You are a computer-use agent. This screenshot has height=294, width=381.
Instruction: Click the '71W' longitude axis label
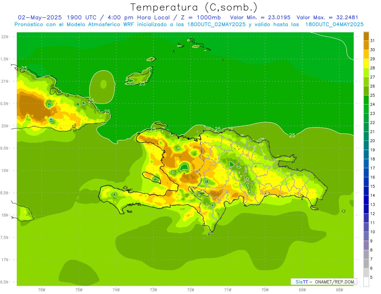(228, 290)
